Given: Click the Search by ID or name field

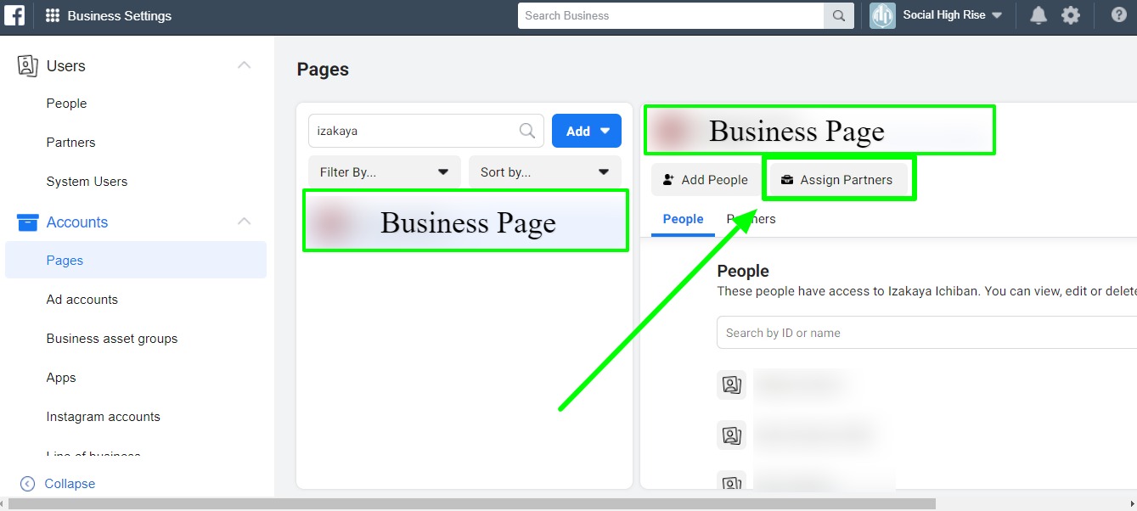Looking at the screenshot, I should click(926, 333).
